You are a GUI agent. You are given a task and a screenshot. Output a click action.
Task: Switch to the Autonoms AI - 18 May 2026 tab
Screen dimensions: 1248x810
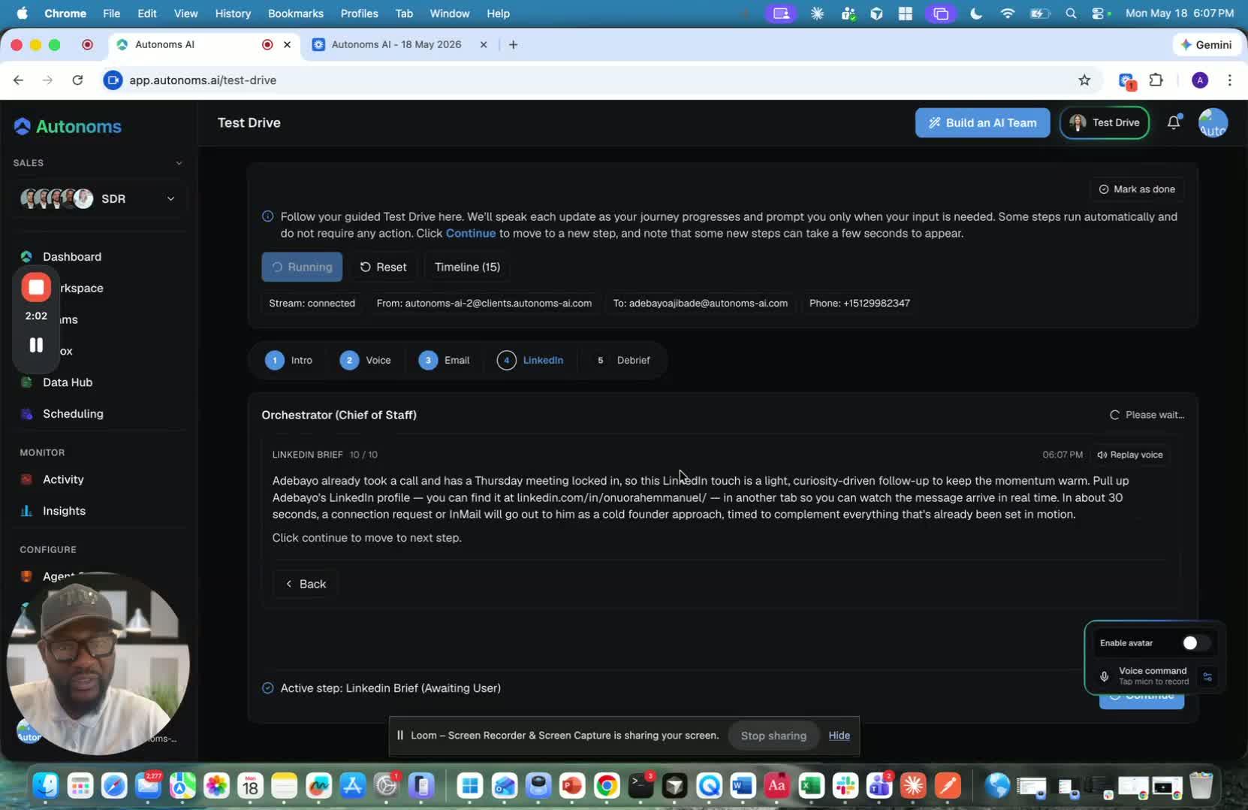[396, 44]
